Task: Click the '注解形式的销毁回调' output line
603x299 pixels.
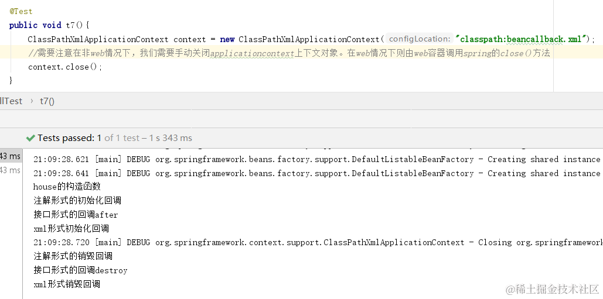Action: (73, 256)
